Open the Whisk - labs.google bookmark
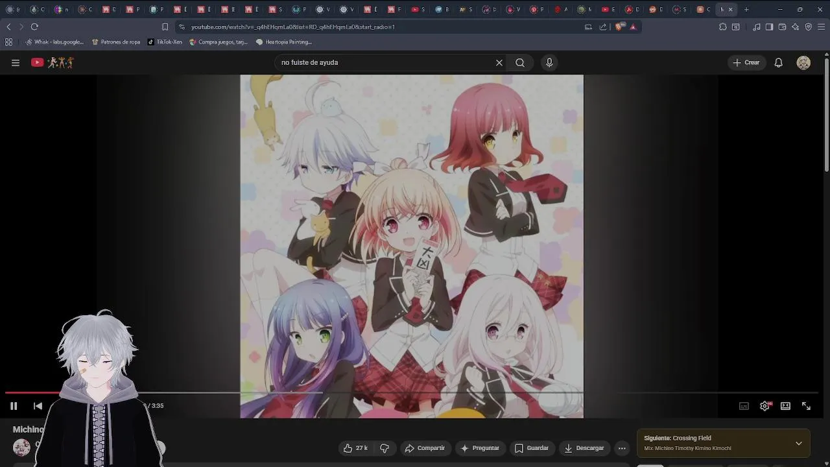 pyautogui.click(x=54, y=42)
